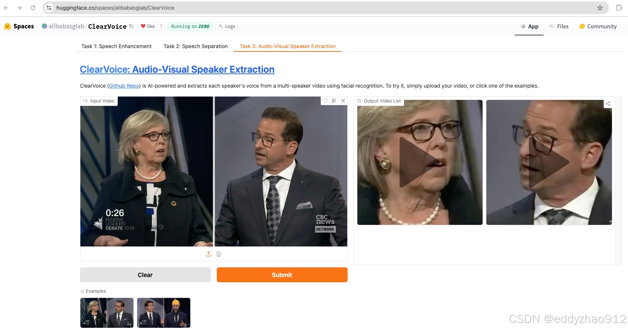Reload the page with the refresh icon
The height and width of the screenshot is (330, 628).
click(33, 8)
